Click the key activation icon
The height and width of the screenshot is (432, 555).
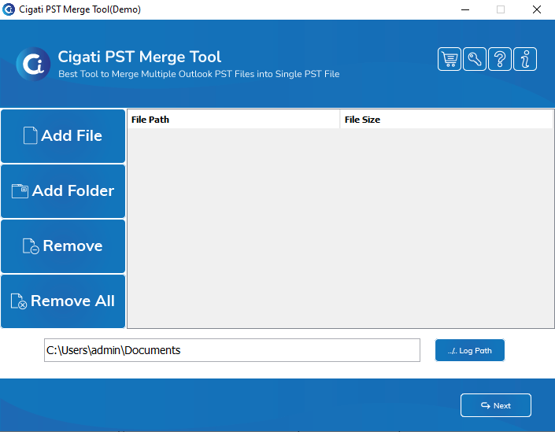[474, 59]
